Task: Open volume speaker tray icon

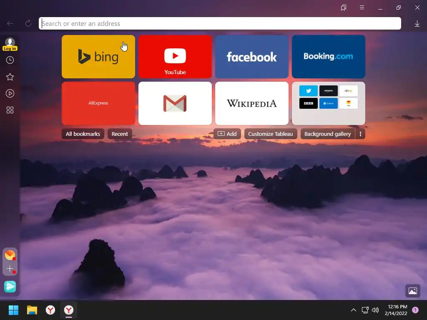Action: pyautogui.click(x=375, y=310)
